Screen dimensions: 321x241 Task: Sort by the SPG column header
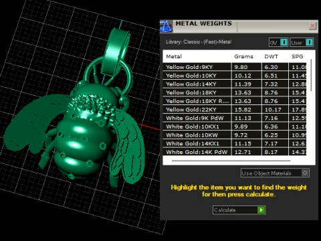tap(298, 56)
